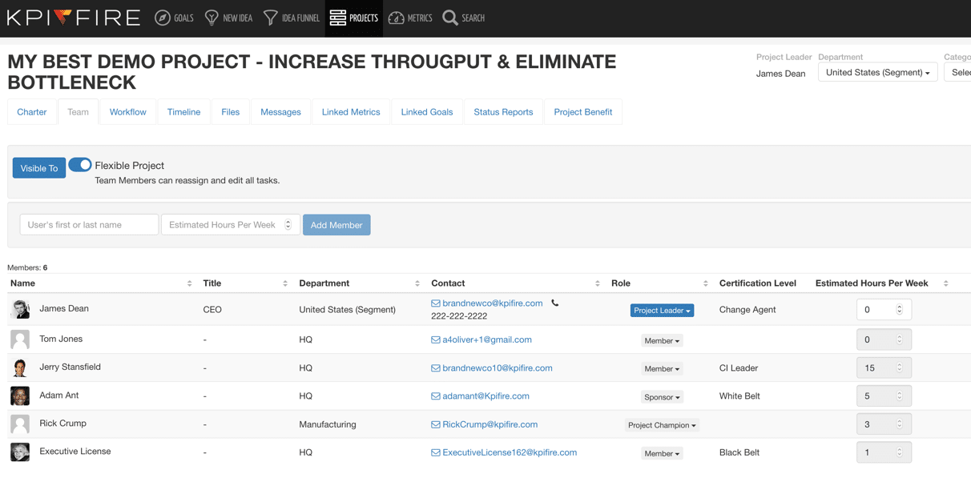Toggle the Flexible Project switch

point(80,165)
